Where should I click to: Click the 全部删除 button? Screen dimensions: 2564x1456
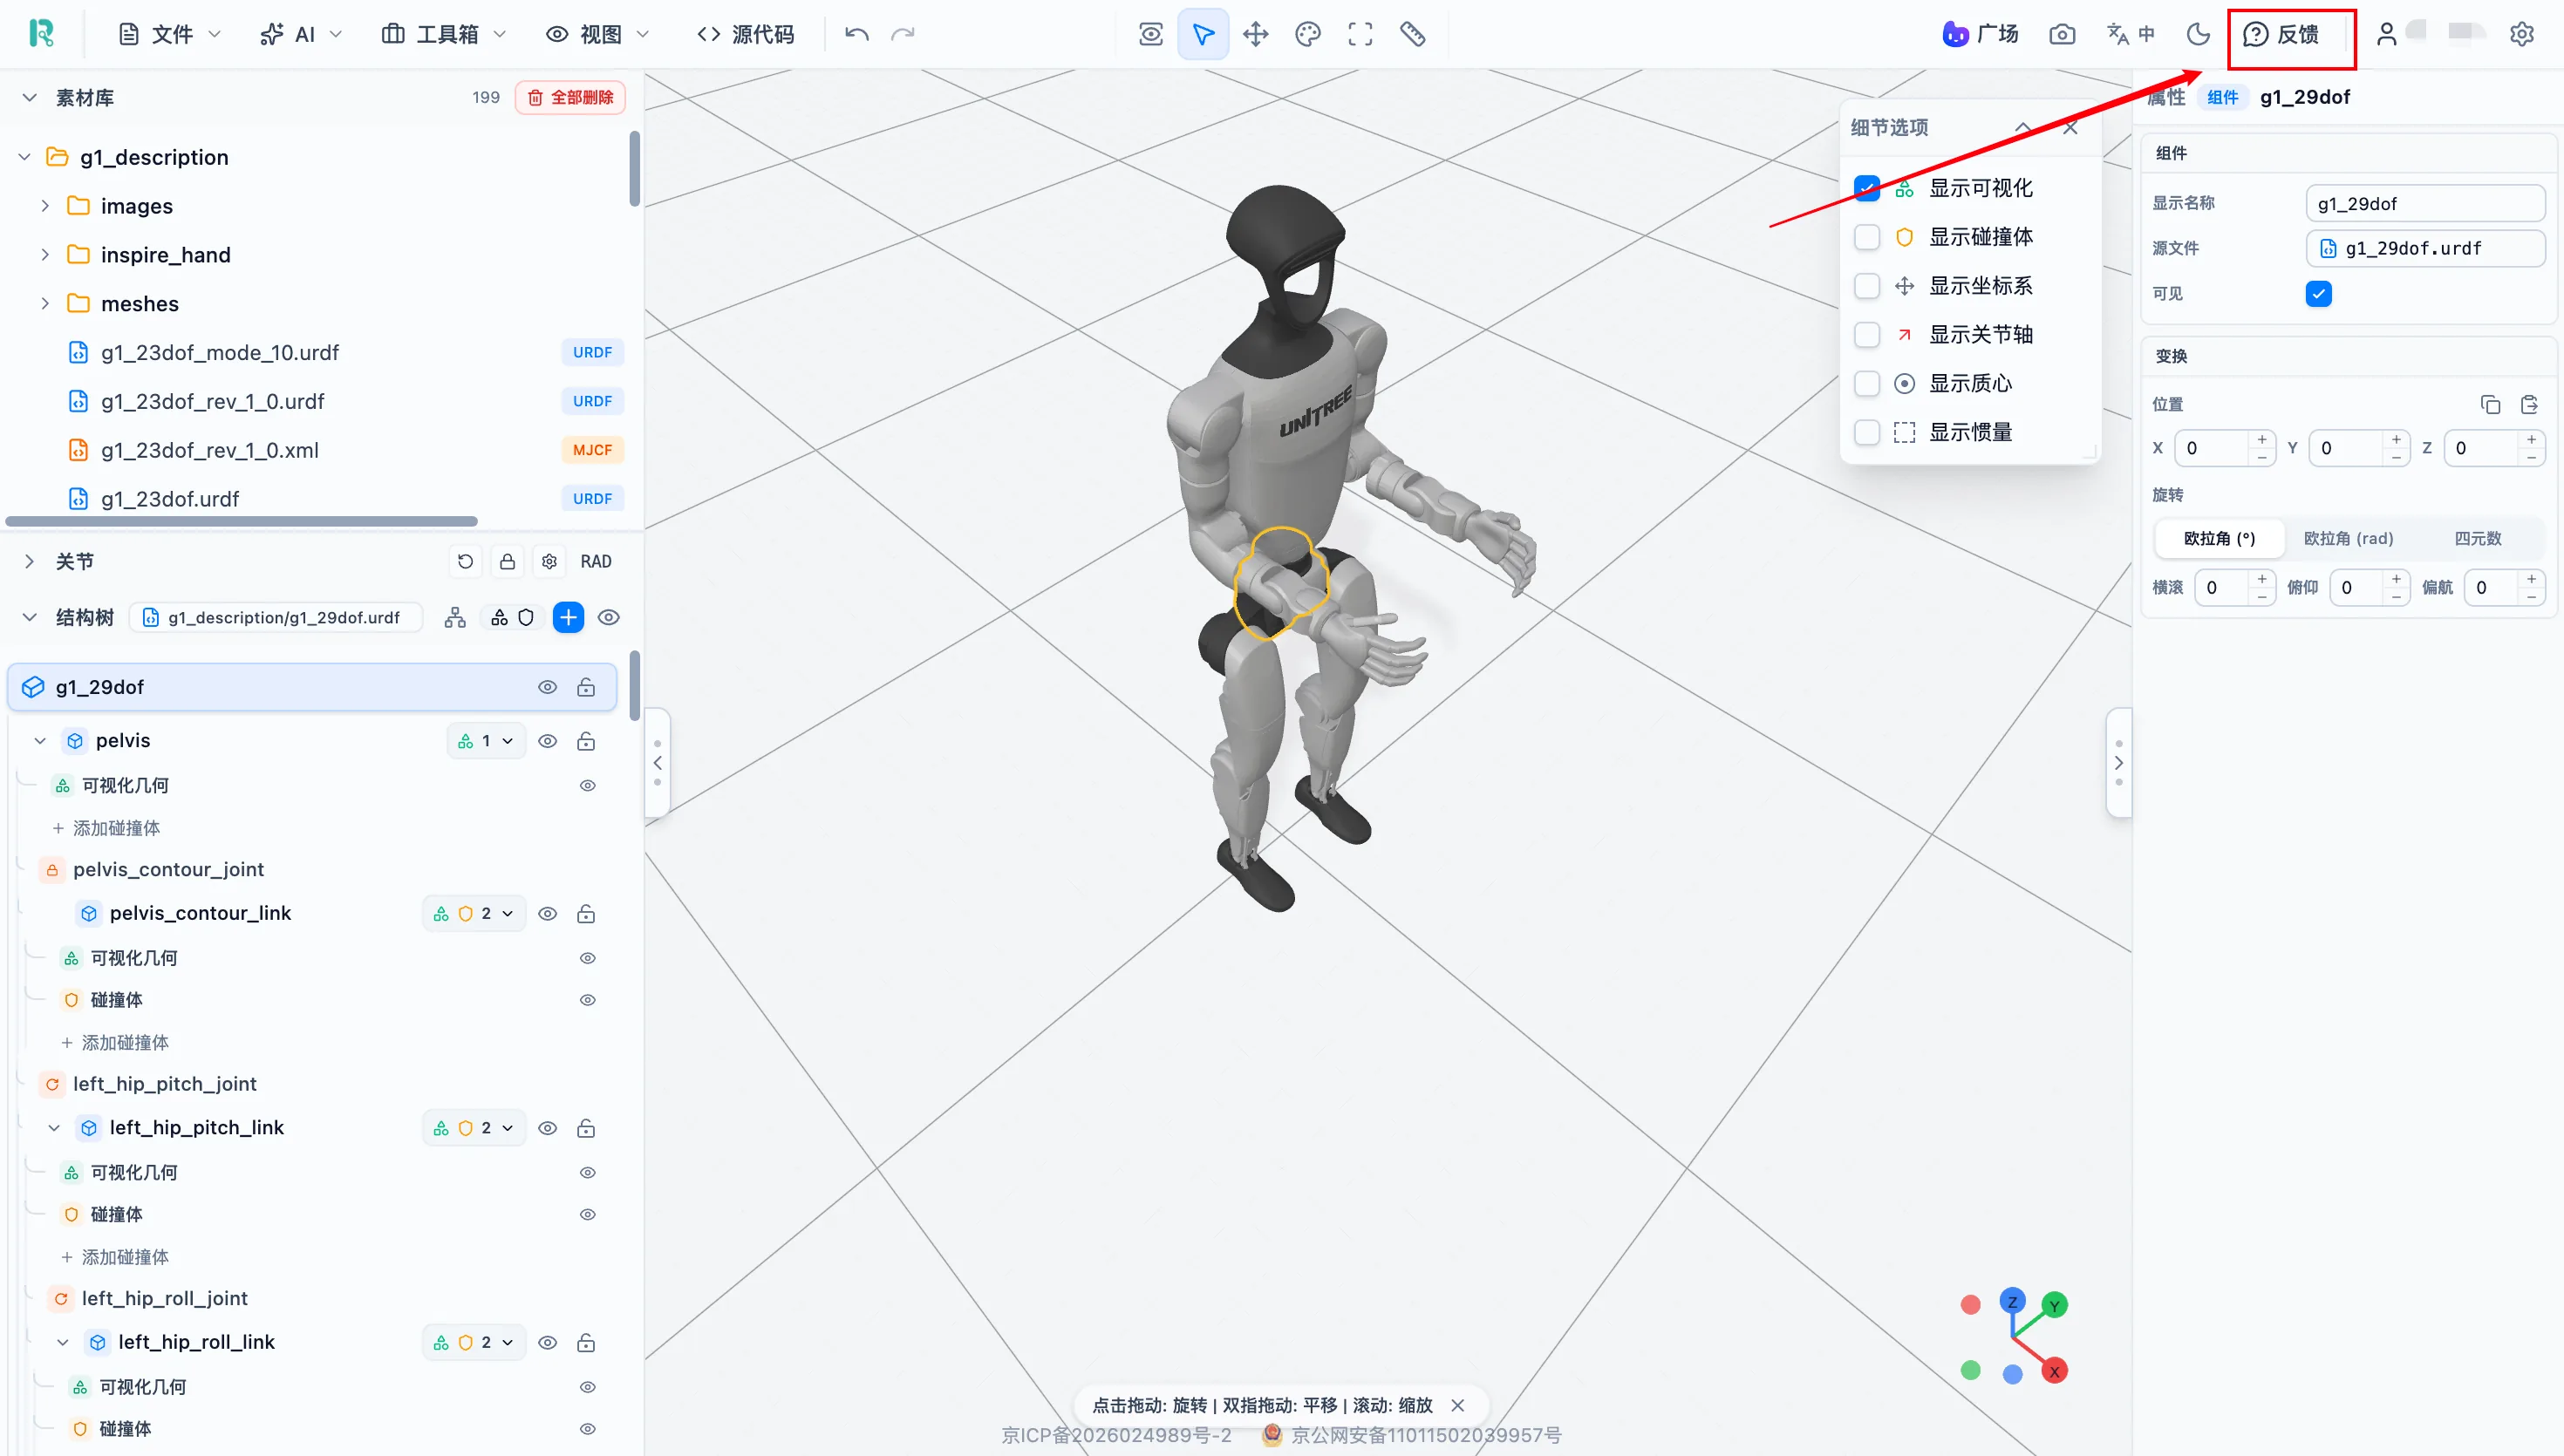(x=570, y=97)
